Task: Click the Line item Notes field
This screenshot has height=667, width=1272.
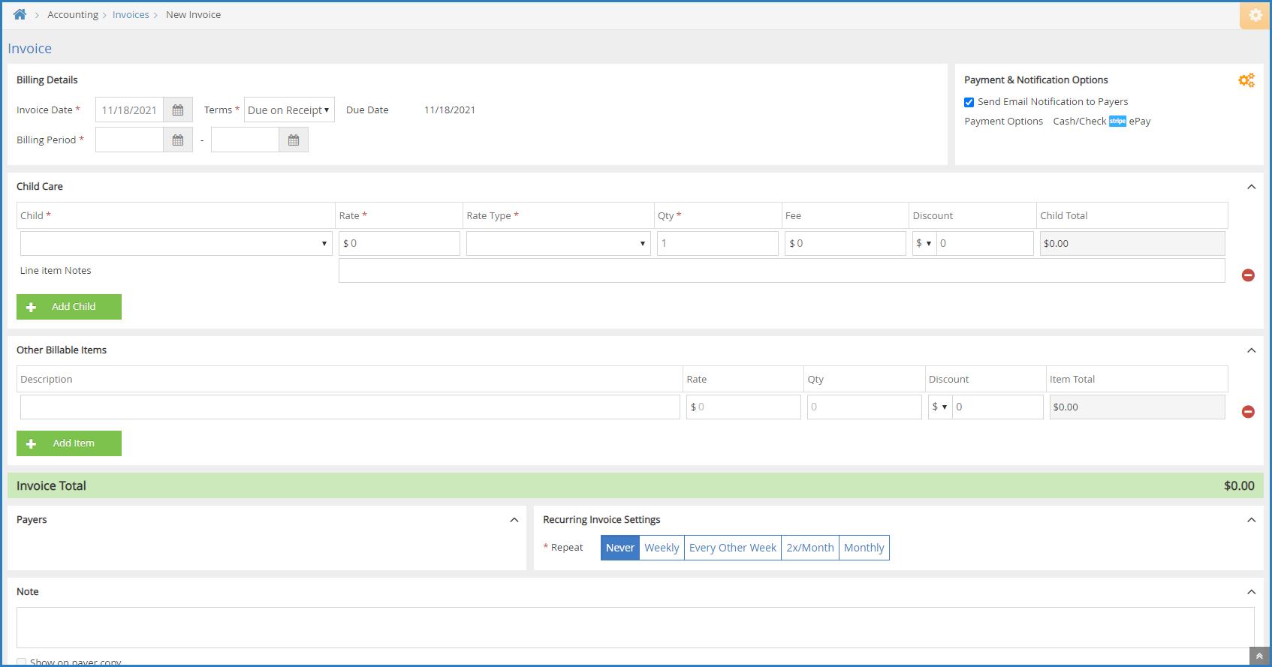Action: click(x=782, y=271)
